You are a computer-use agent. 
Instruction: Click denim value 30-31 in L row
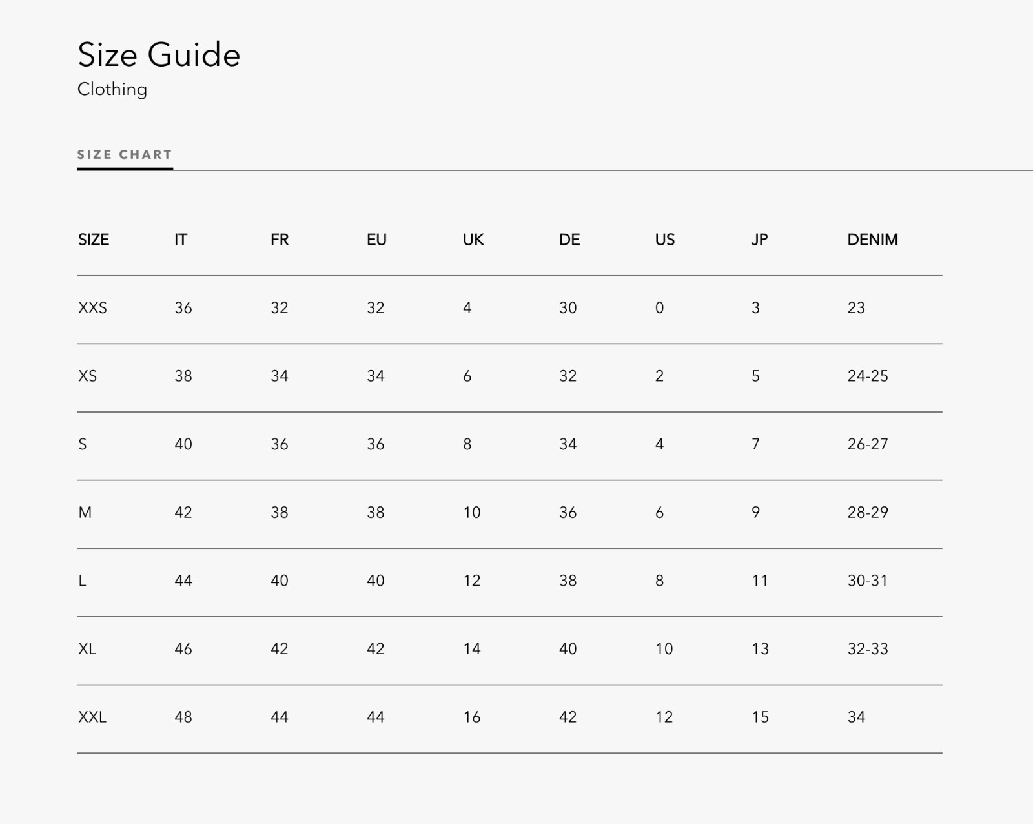pyautogui.click(x=868, y=581)
